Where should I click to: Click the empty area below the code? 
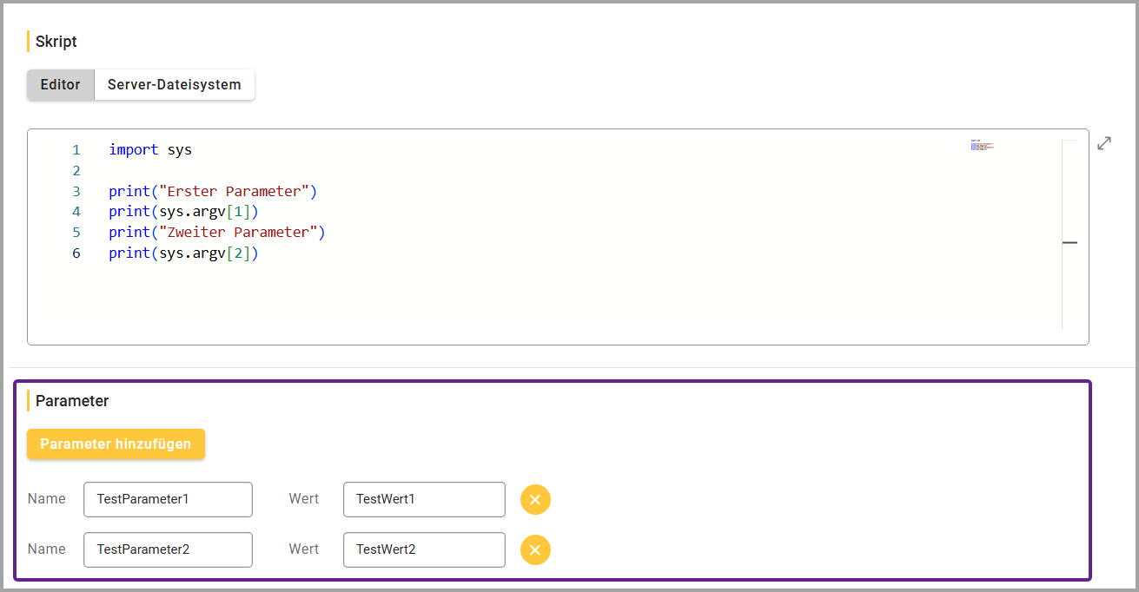coord(521,304)
